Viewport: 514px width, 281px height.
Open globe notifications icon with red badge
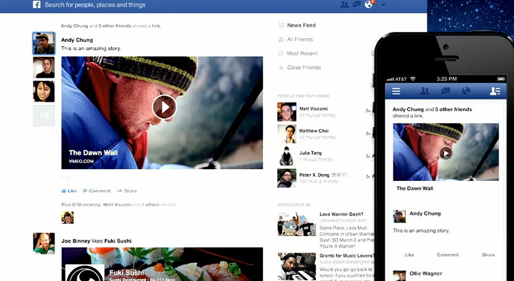click(x=369, y=5)
